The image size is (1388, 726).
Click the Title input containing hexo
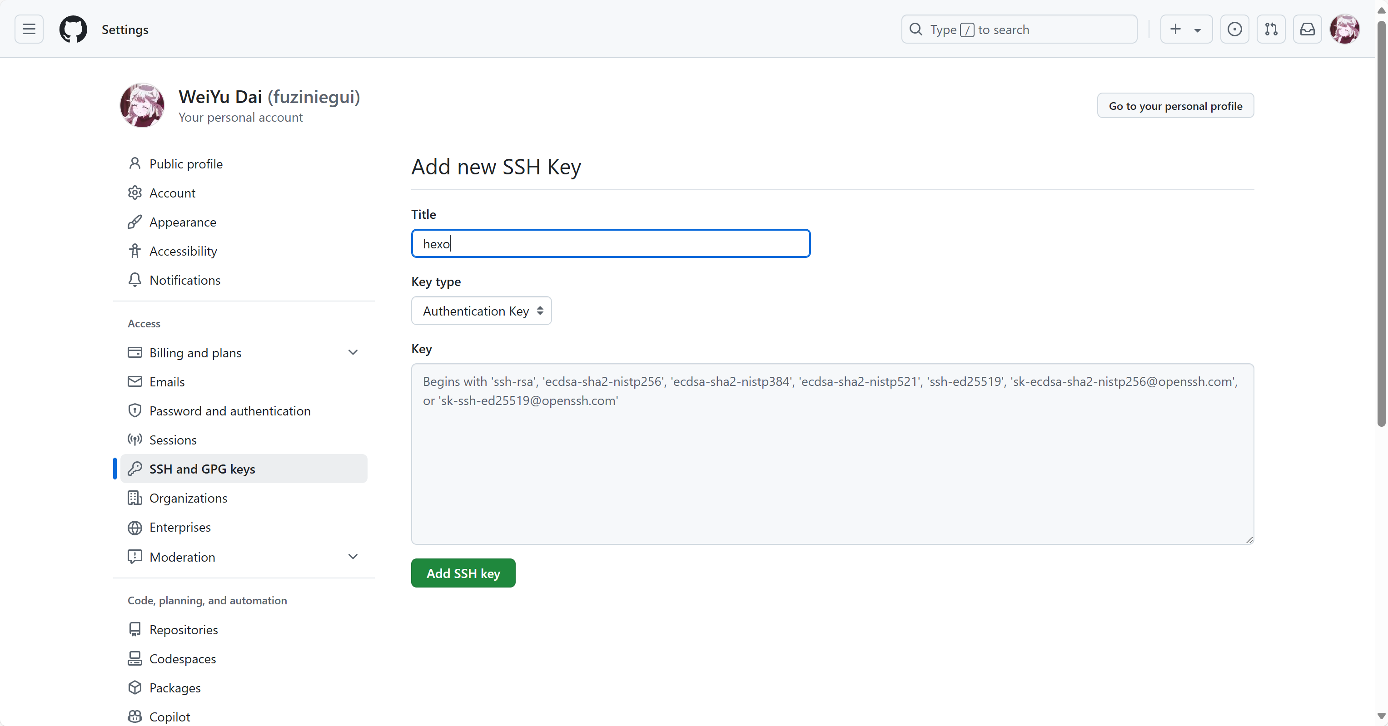(611, 243)
